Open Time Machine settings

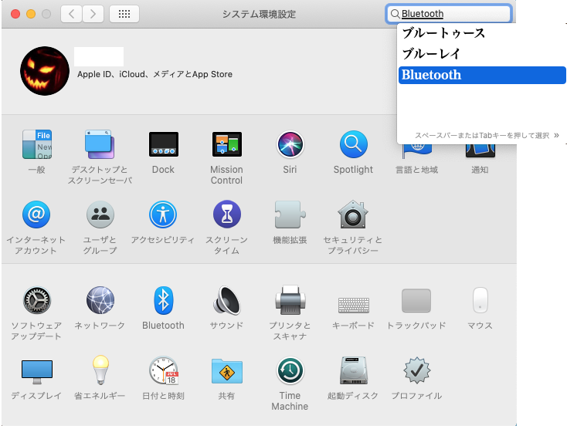[290, 371]
